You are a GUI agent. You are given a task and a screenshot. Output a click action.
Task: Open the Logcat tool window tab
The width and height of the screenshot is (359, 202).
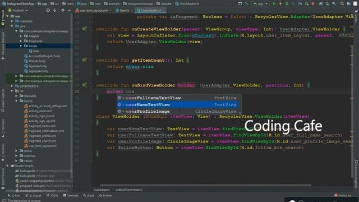(x=34, y=196)
